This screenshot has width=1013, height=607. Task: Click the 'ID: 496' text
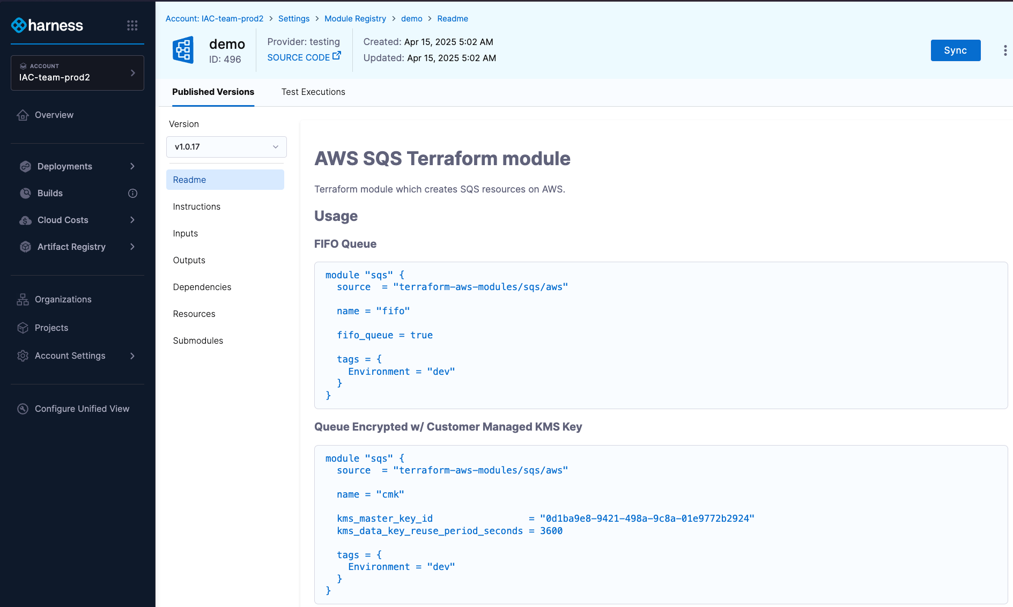click(225, 60)
